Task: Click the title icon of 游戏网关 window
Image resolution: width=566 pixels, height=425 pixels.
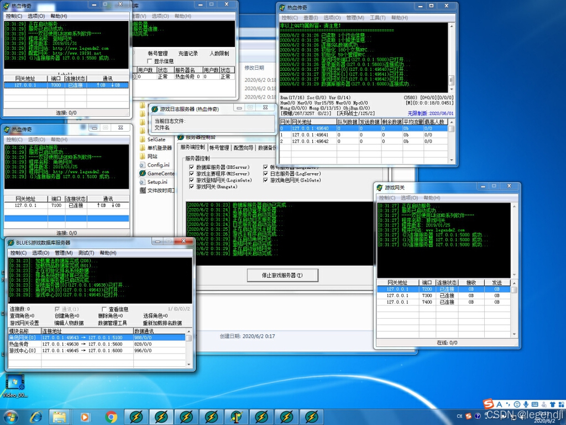Action: click(x=380, y=188)
